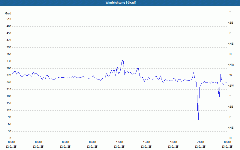
Task: Click the 06:00 time label
Action: click(x=66, y=142)
